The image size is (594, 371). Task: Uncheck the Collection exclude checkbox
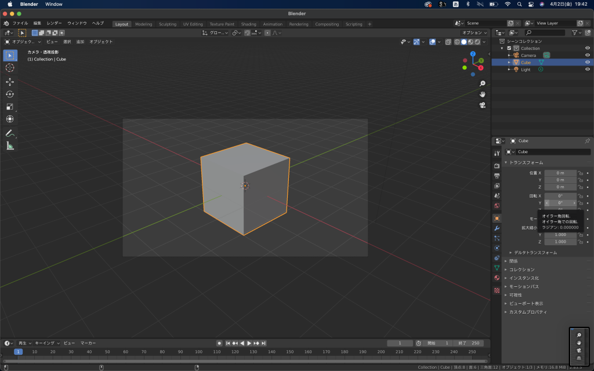pos(509,48)
